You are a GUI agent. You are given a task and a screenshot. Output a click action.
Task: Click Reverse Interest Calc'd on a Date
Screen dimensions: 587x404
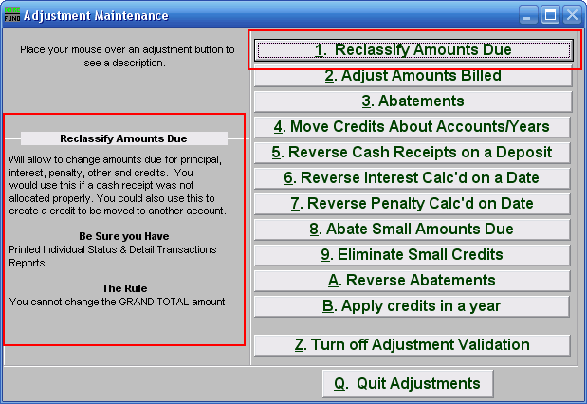(x=413, y=178)
